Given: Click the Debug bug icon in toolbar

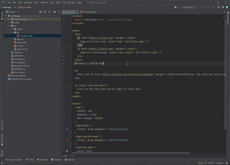Looking at the screenshot, I should pyautogui.click(x=204, y=7).
